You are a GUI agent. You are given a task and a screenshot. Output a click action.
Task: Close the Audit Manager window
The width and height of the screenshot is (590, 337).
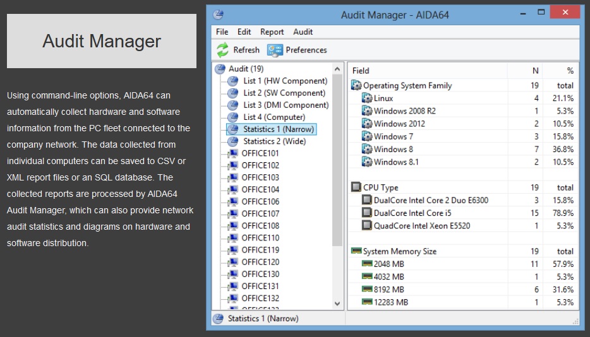point(565,12)
